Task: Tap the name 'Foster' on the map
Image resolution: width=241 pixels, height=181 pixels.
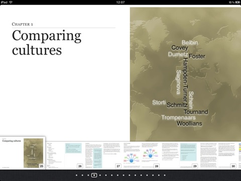Action: tap(197, 56)
